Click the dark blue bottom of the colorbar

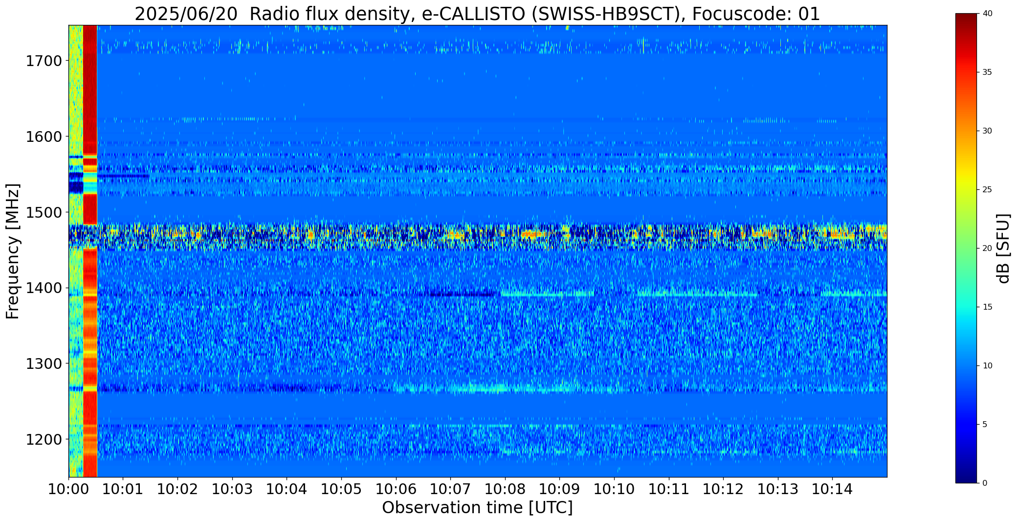967,475
